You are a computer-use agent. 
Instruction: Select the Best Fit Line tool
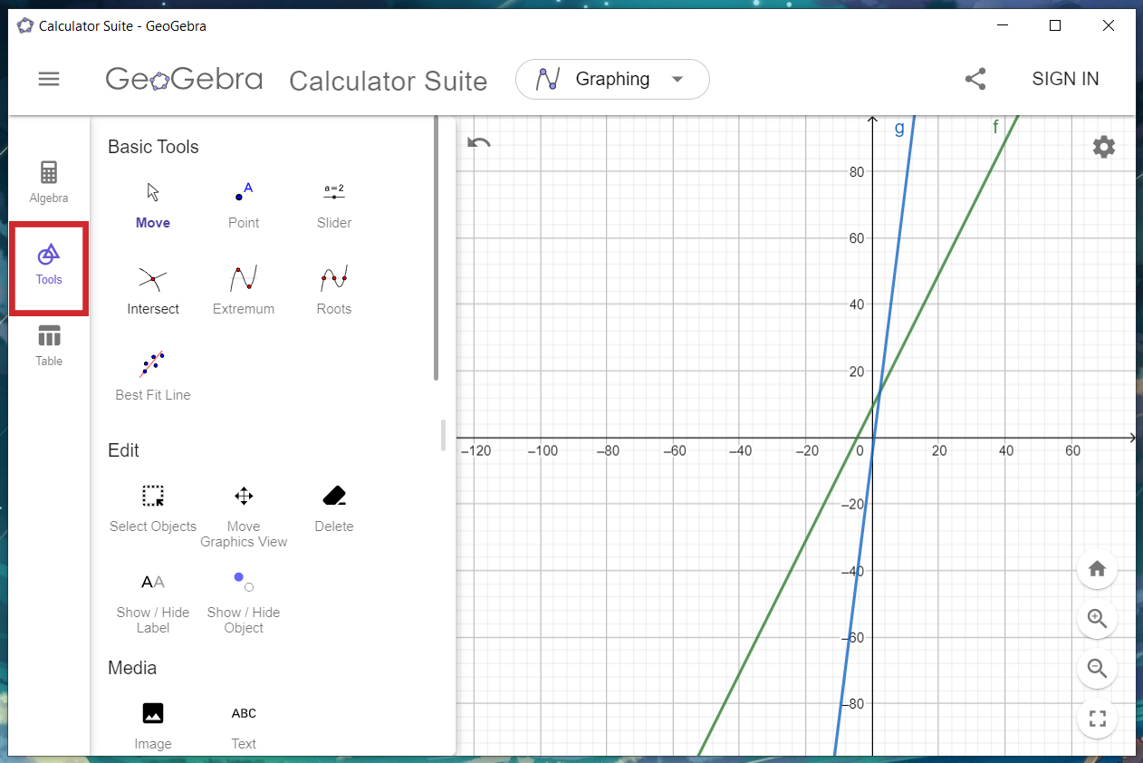pyautogui.click(x=153, y=377)
